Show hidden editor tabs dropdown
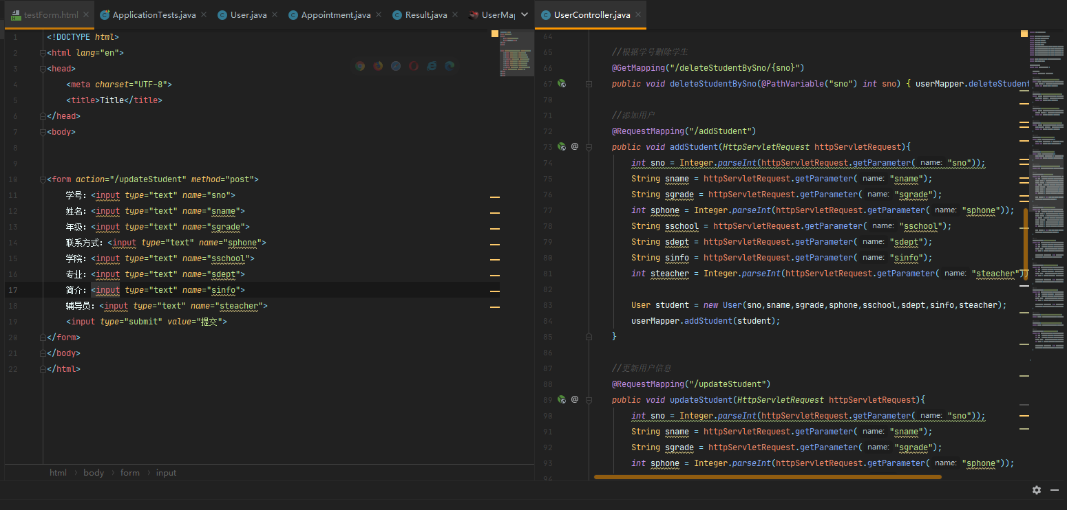The height and width of the screenshot is (510, 1067). click(524, 14)
